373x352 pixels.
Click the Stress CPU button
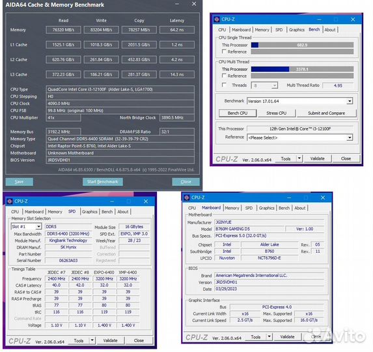point(277,113)
